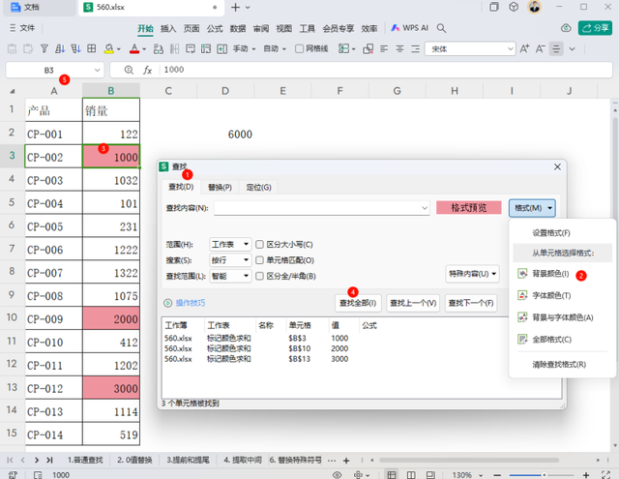Increase font size with A+ icon
The height and width of the screenshot is (479, 619).
(x=524, y=48)
